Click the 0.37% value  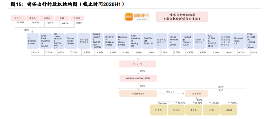click(241, 52)
